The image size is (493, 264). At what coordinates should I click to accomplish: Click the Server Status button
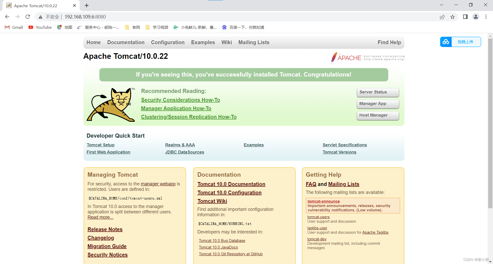[378, 92]
